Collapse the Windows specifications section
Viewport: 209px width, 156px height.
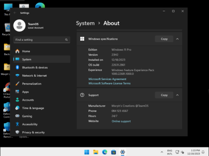click(x=177, y=39)
